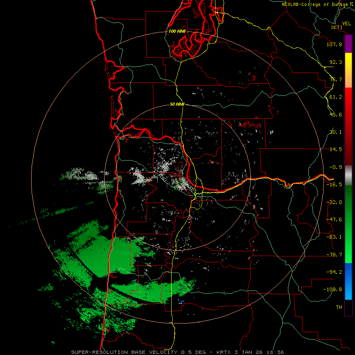The width and height of the screenshot is (355, 355).
Task: Click the 107.8 velocity scale value
Action: (x=334, y=44)
